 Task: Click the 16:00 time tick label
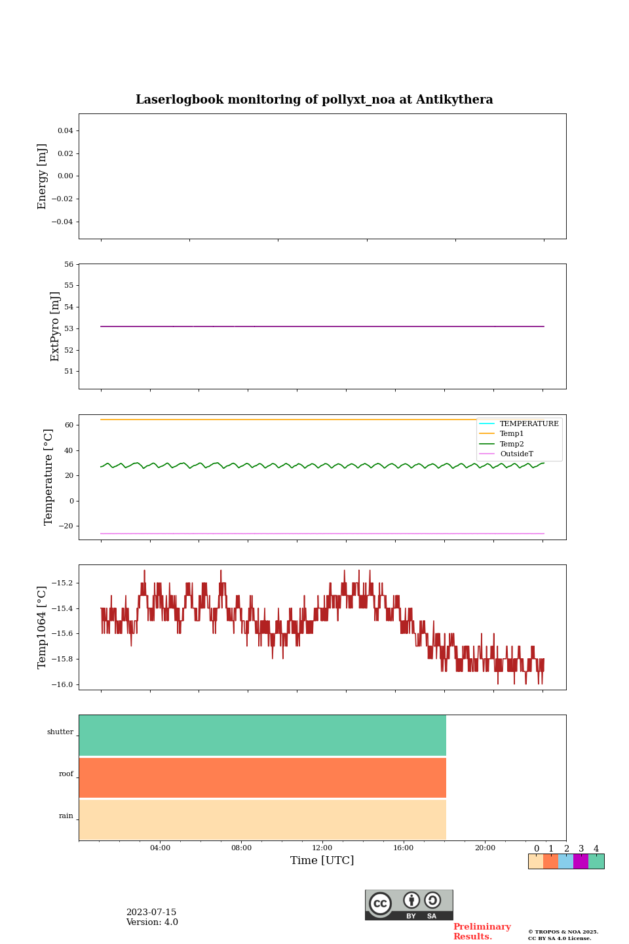pos(404,848)
